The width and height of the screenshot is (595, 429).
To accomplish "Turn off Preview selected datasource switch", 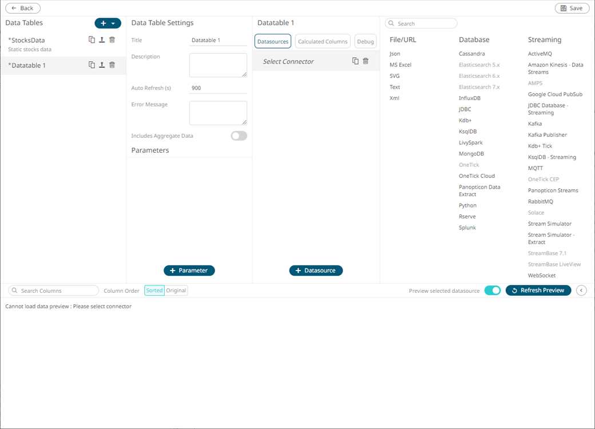I will 492,291.
